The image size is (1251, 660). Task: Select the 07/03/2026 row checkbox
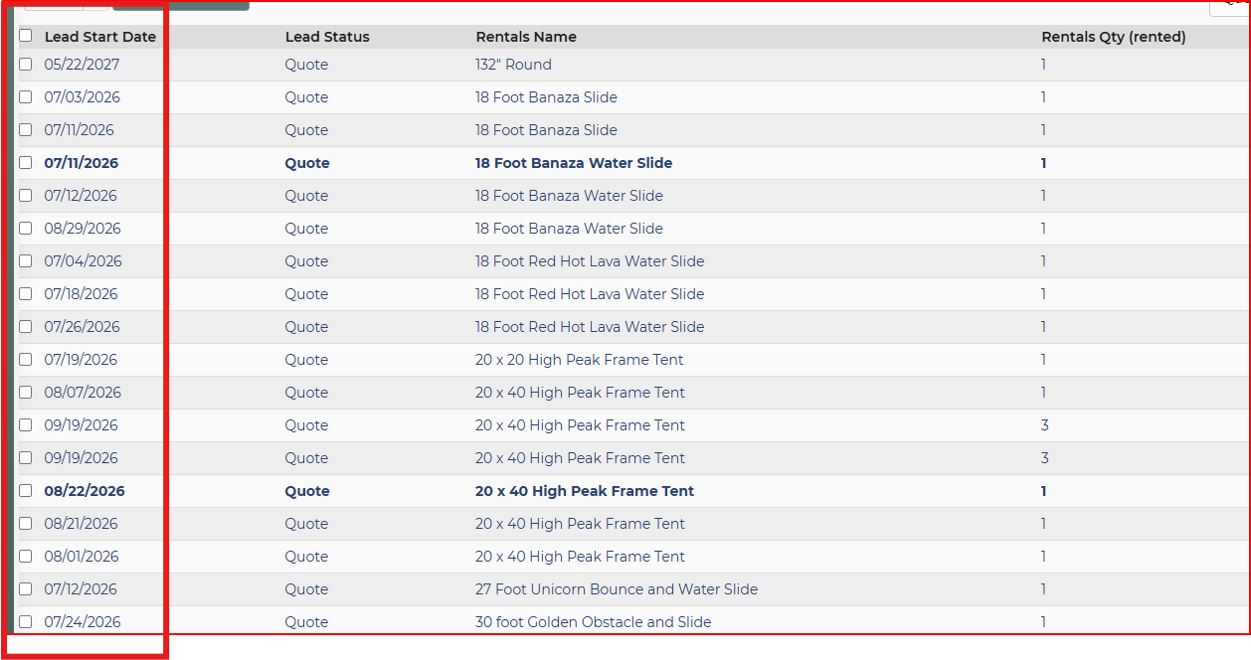[26, 97]
